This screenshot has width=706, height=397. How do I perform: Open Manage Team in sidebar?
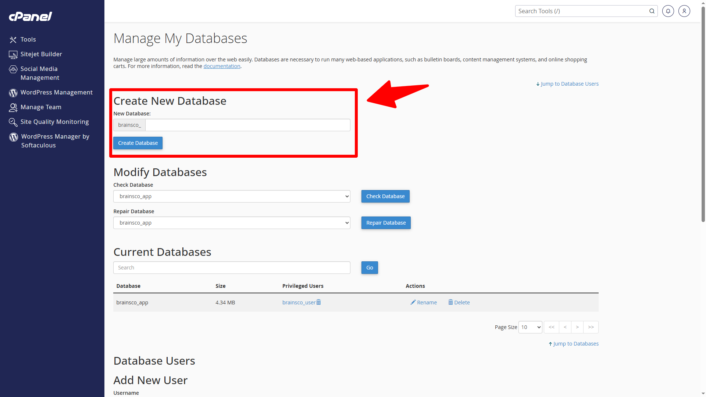41,107
